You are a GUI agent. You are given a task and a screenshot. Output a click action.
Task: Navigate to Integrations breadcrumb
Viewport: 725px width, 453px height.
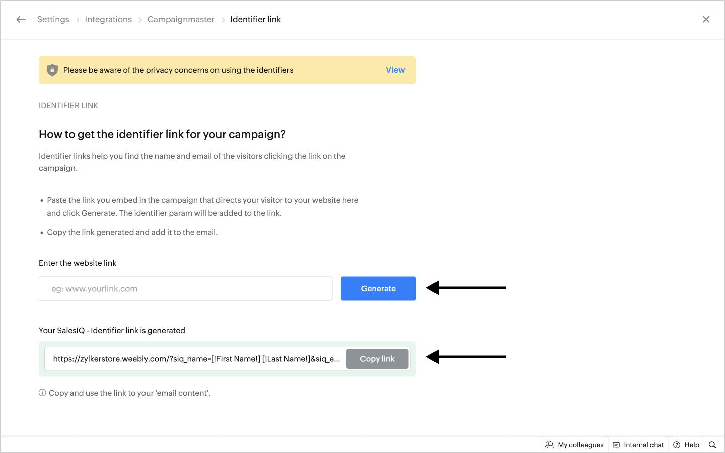[108, 20]
